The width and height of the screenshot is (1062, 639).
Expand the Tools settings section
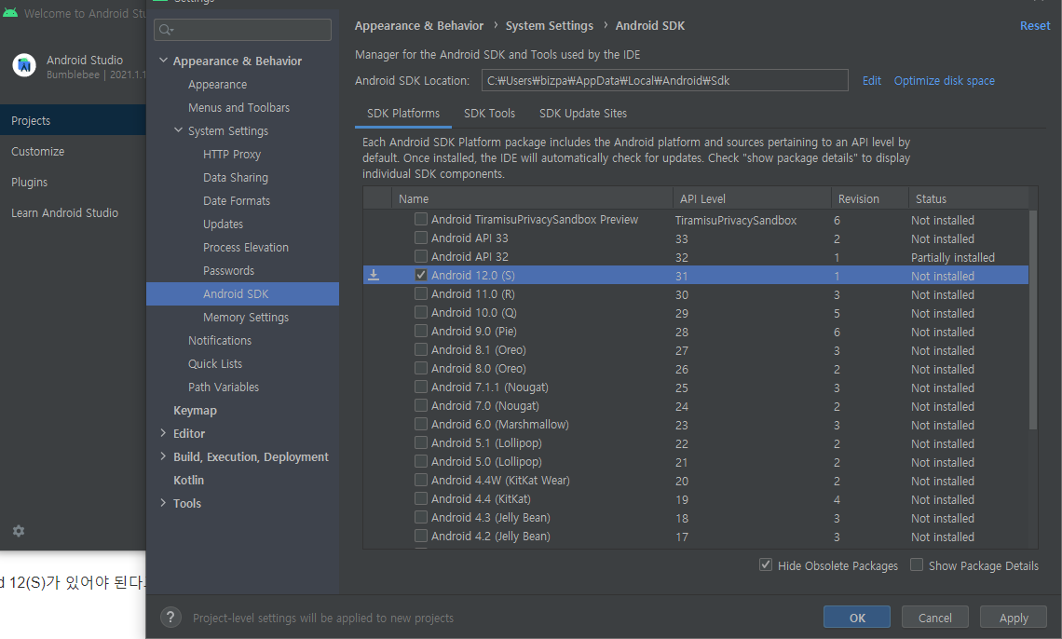click(x=163, y=502)
